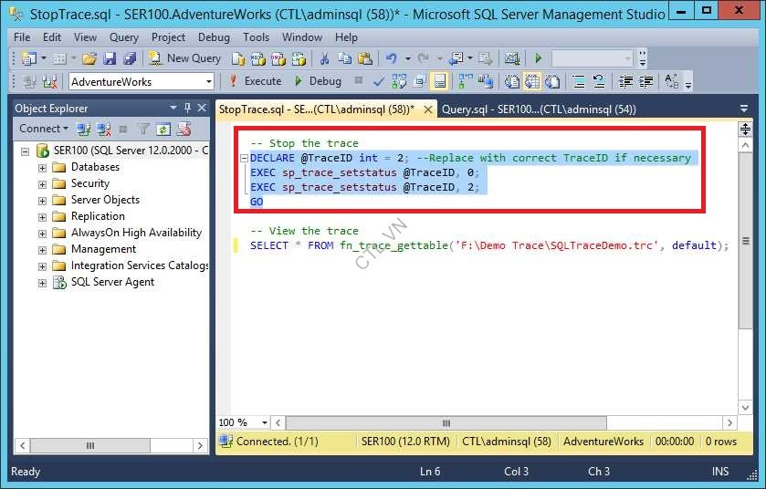Click the Disconnect icon in Object Explorer toolbar
The height and width of the screenshot is (489, 766).
click(103, 129)
